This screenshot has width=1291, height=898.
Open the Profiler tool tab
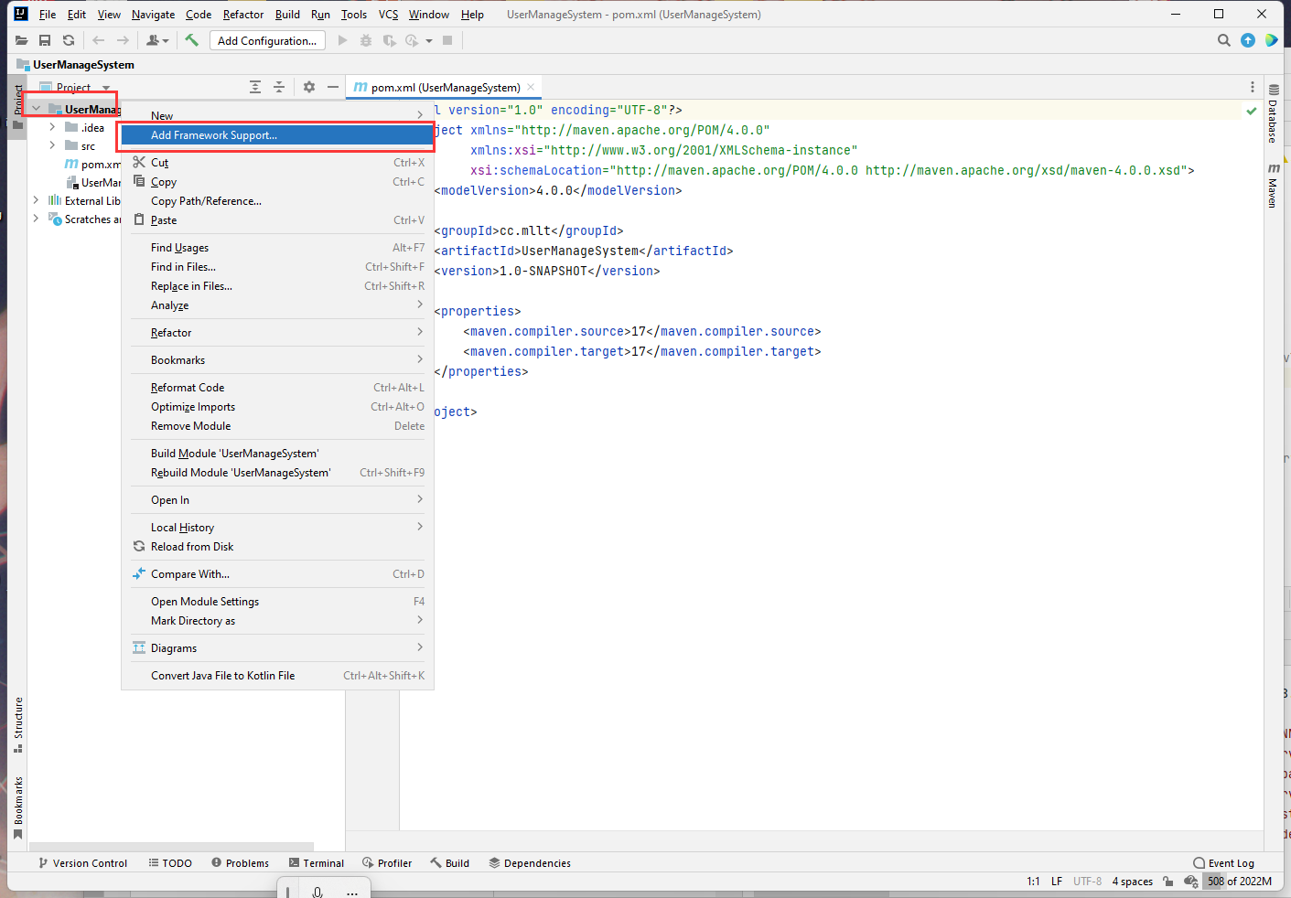pos(387,863)
